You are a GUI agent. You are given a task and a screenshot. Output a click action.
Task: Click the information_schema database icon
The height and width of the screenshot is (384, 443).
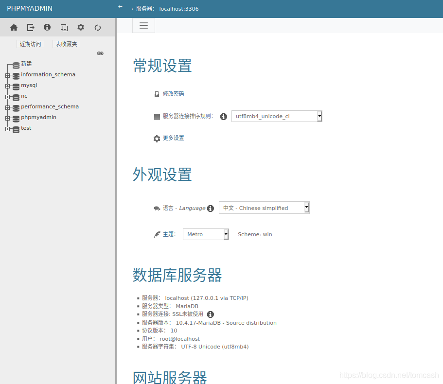(x=16, y=76)
